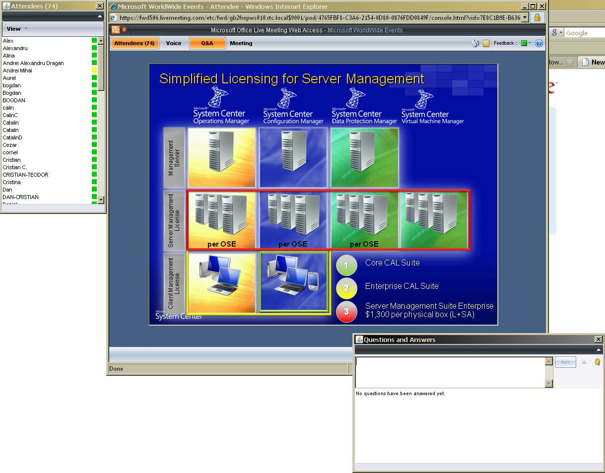Screen dimensions: 605x473
Task: Expand the View dropdown in Attendees panel
Action: click(x=17, y=29)
